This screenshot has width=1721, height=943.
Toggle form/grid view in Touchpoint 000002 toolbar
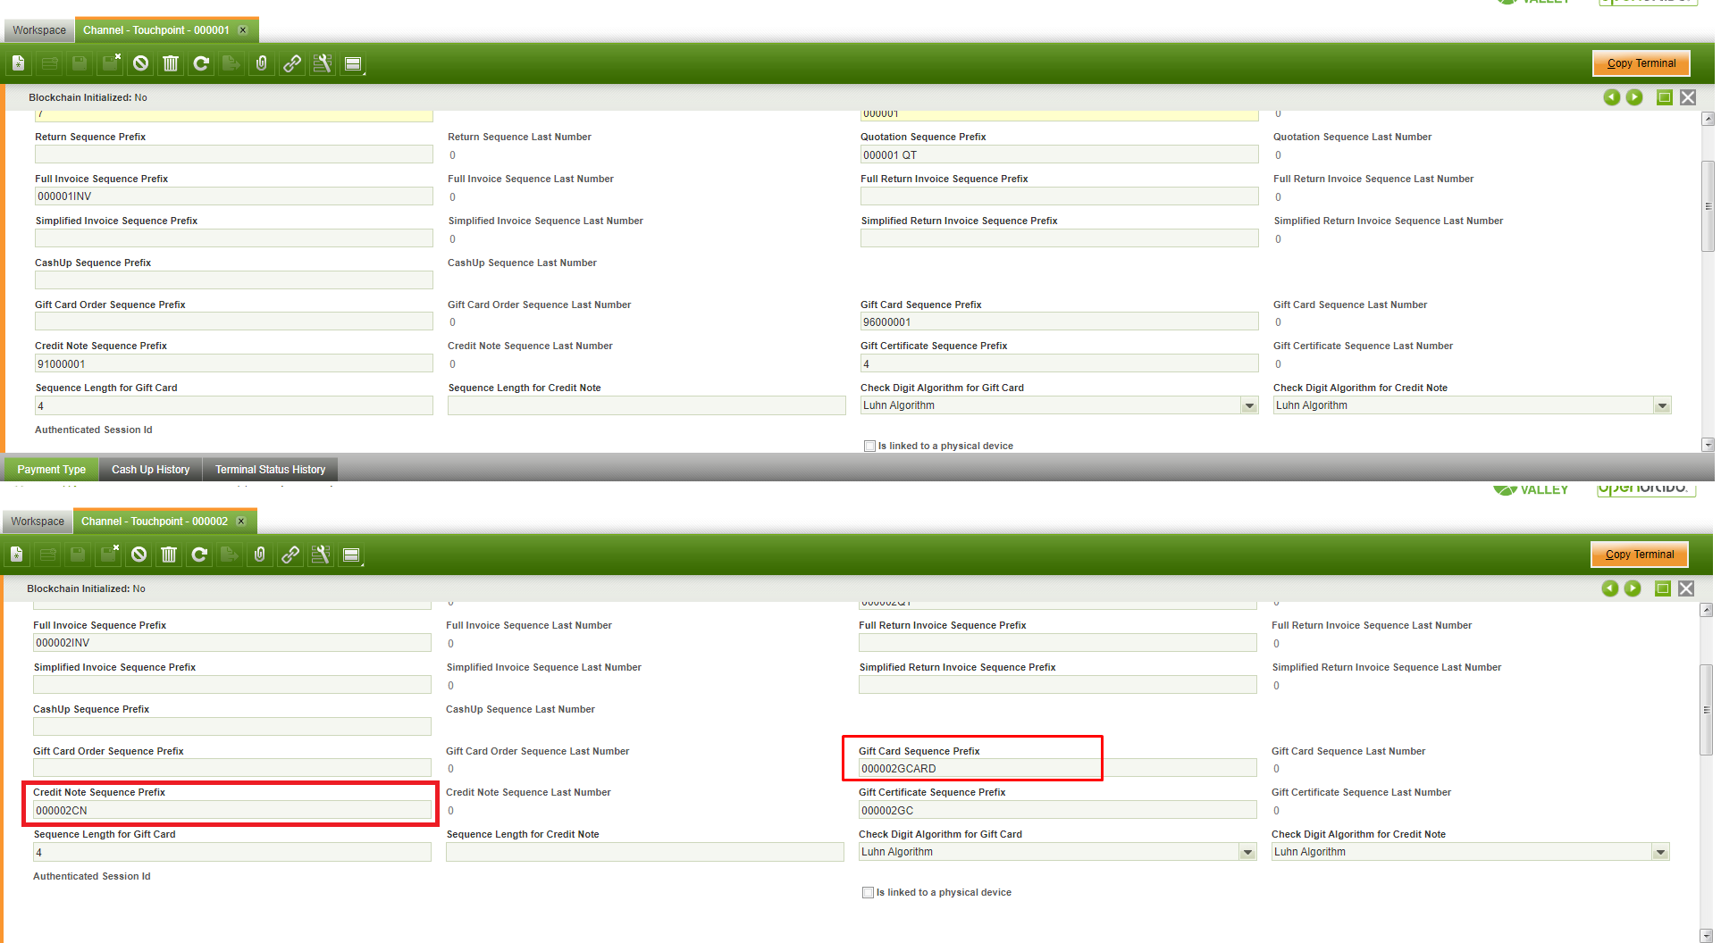point(351,555)
